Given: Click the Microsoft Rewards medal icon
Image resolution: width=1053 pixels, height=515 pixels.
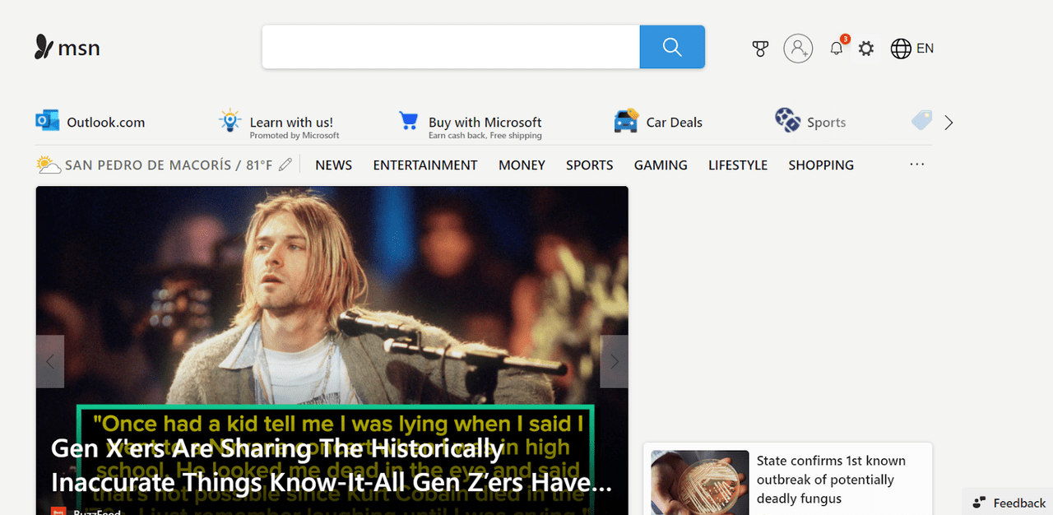Looking at the screenshot, I should (x=759, y=49).
